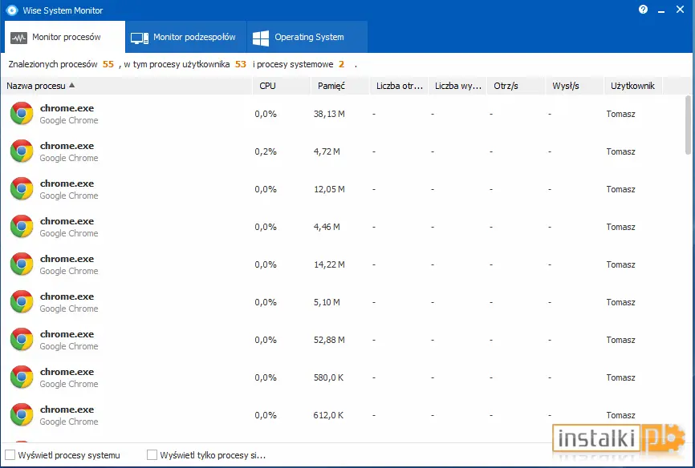Sort by CPU column header

click(282, 86)
